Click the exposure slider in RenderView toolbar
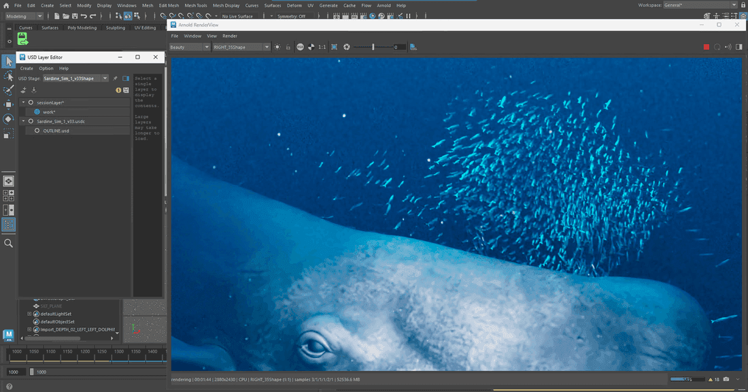This screenshot has width=748, height=392. coord(373,47)
